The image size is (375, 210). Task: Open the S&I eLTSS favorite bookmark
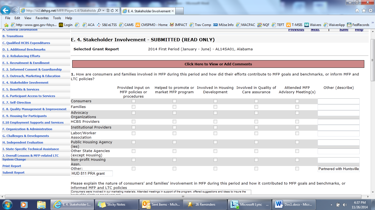107,25
